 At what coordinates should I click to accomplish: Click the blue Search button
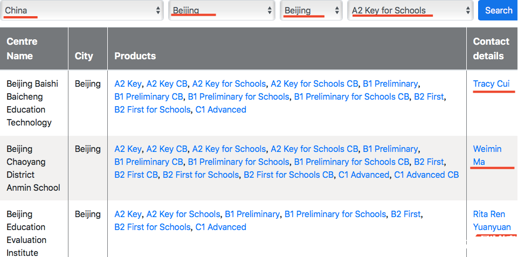coord(498,10)
